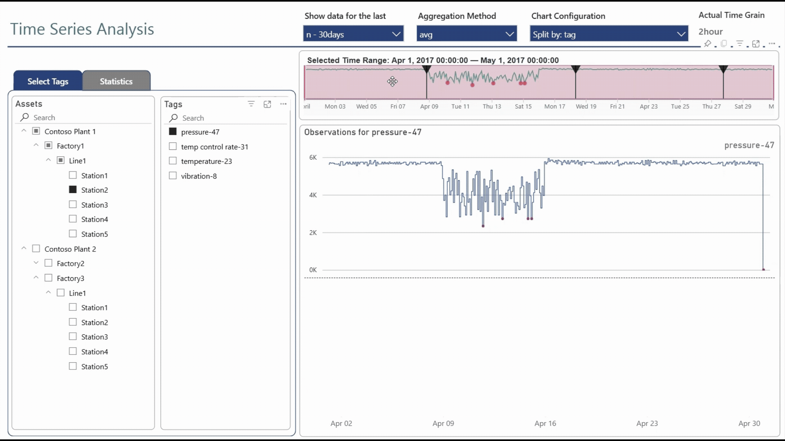Open the Split by: tag dropdown
The image size is (785, 441).
[608, 34]
